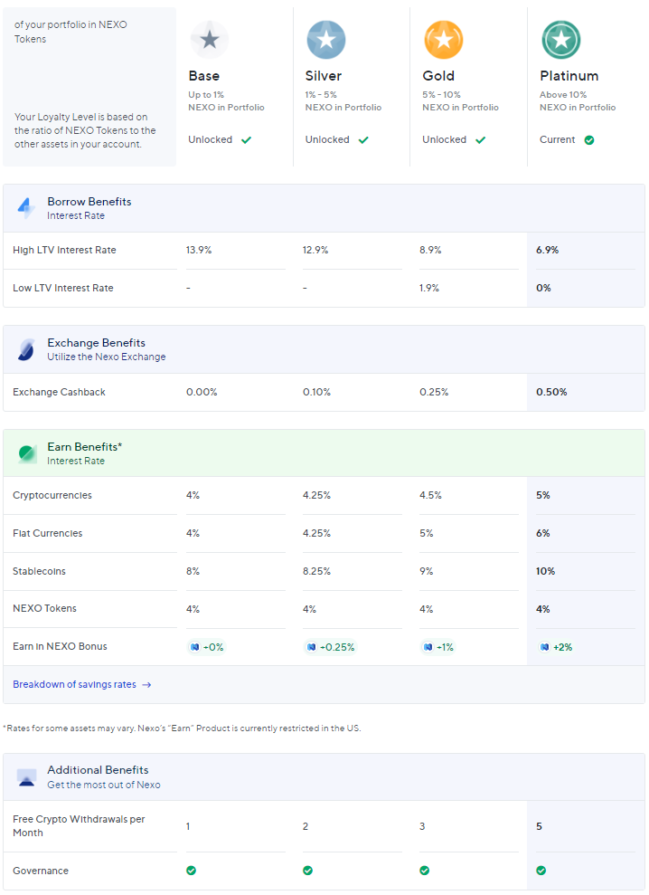Image resolution: width=649 pixels, height=895 pixels.
Task: Click the Cryptocurrencies row label
Action: click(x=52, y=495)
